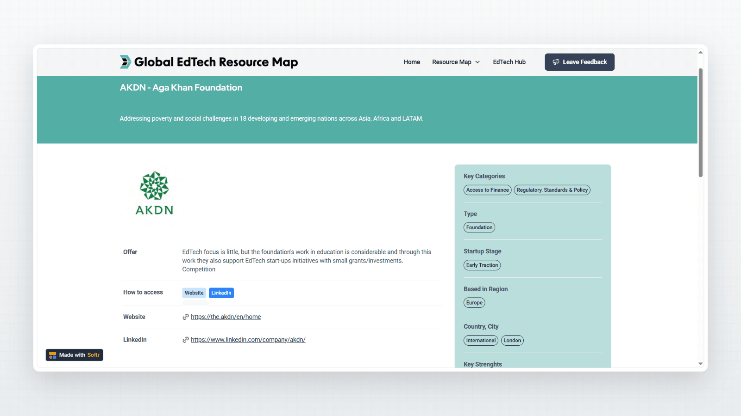This screenshot has height=416, width=741.
Task: Go to the Home page
Action: tap(412, 62)
